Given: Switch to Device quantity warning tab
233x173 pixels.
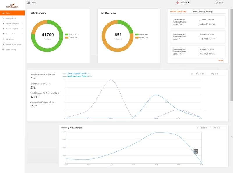Looking at the screenshot, I should click(202, 11).
